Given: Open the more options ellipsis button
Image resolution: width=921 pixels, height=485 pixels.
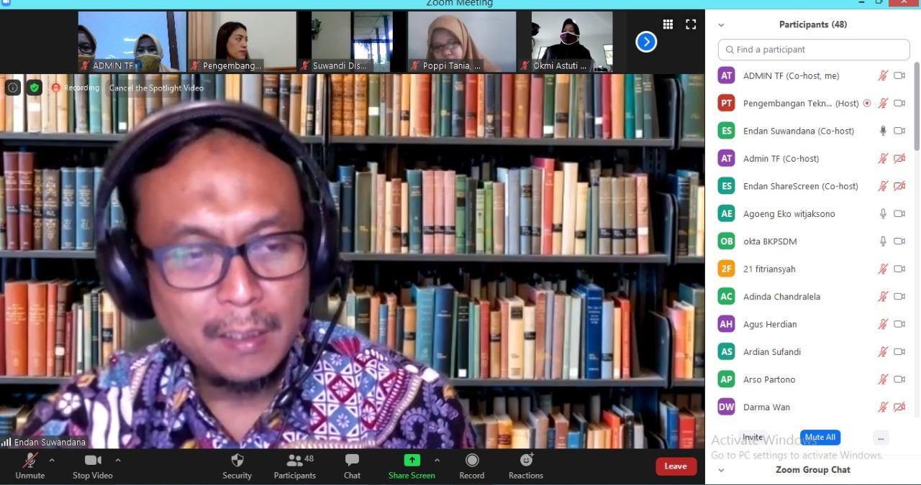Looking at the screenshot, I should 881,438.
